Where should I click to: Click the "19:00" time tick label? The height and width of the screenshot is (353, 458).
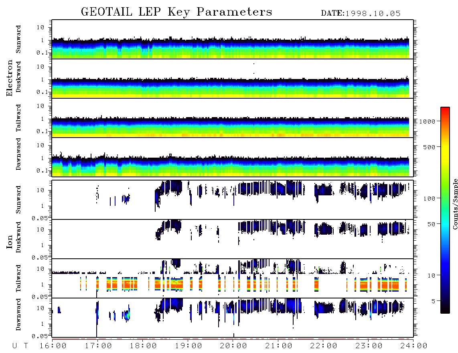[188, 346]
